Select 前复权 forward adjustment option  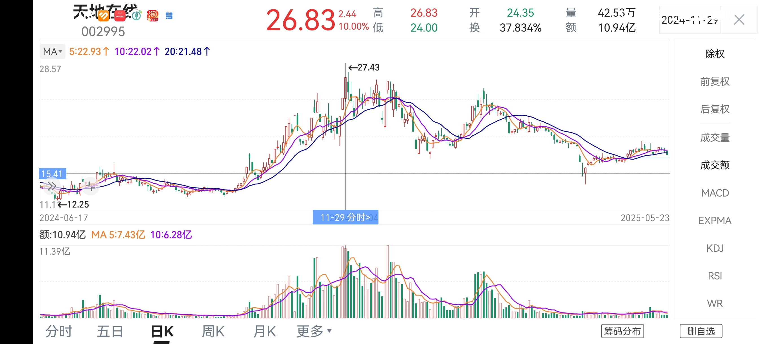tap(714, 81)
